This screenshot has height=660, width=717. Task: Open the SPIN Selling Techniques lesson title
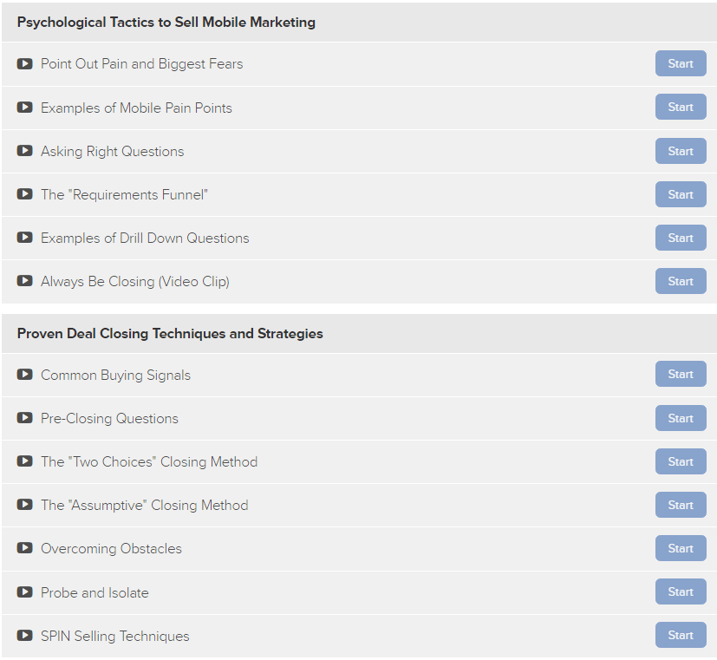coord(114,637)
